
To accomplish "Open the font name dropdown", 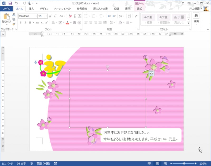I will point(36,16).
